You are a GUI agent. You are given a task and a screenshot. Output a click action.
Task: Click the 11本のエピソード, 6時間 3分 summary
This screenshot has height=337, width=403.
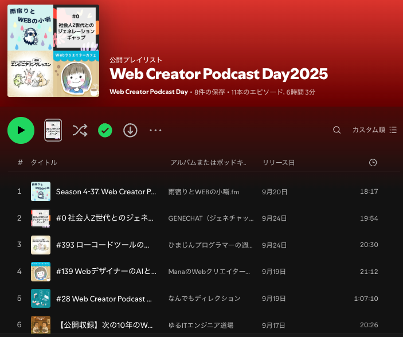(273, 92)
